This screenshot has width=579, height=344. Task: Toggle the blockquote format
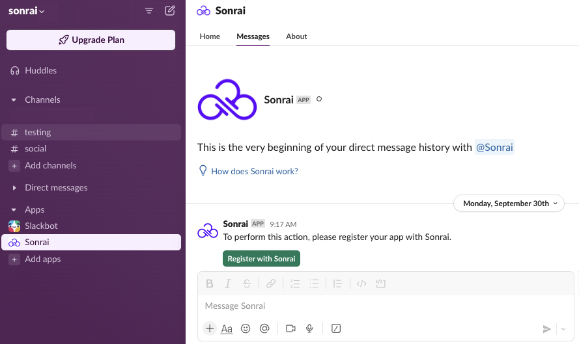(337, 284)
